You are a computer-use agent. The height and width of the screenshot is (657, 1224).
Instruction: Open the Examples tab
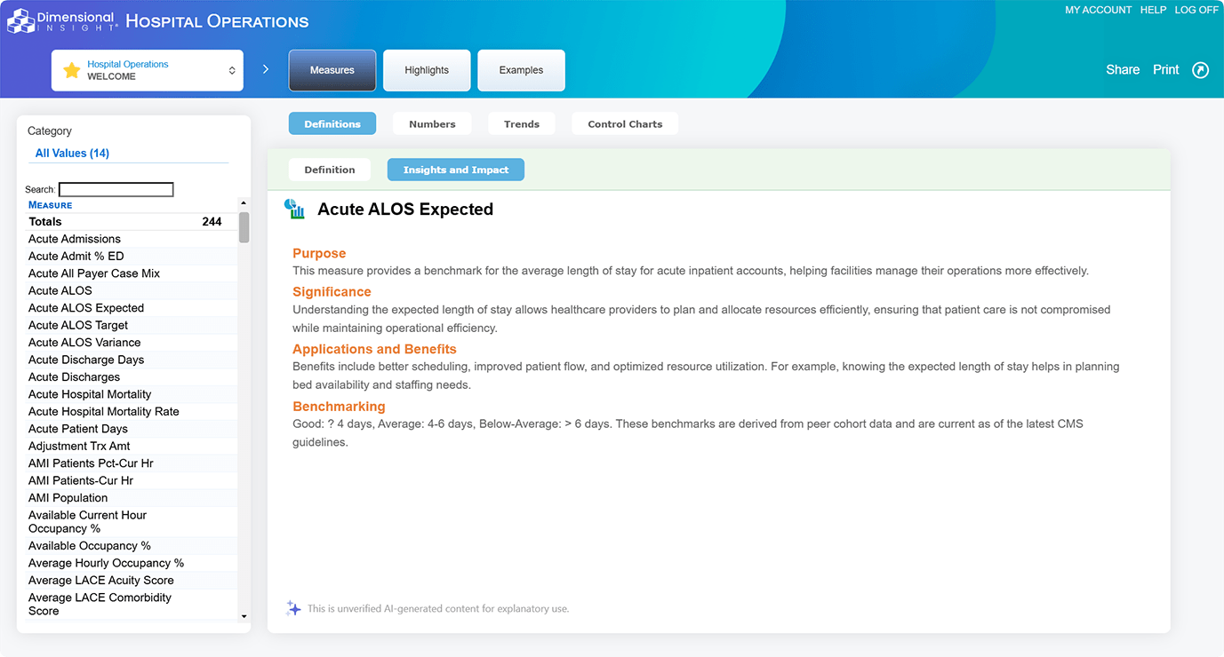pos(521,70)
